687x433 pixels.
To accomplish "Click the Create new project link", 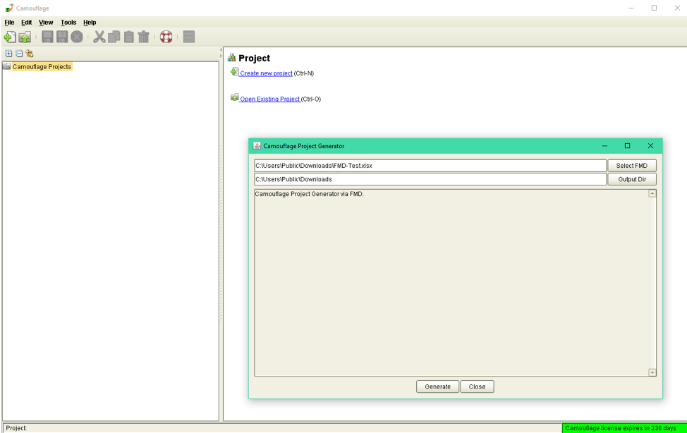I will 266,73.
